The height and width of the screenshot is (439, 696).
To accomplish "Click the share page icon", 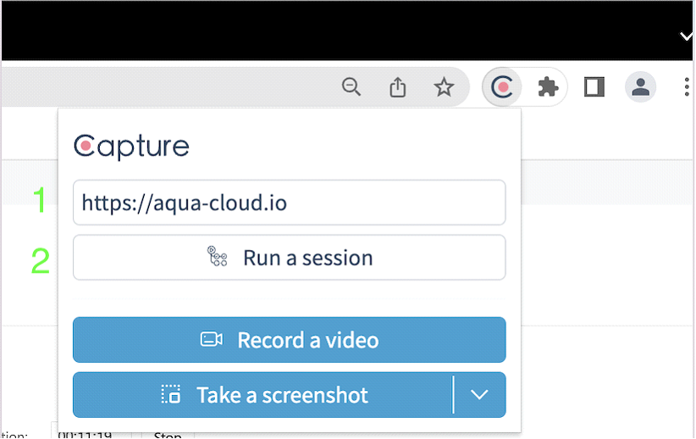I will 398,86.
